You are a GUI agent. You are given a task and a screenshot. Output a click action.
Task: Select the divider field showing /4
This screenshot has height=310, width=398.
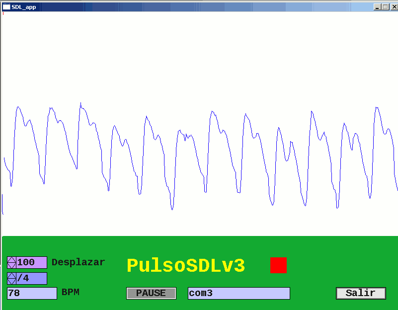(x=31, y=279)
